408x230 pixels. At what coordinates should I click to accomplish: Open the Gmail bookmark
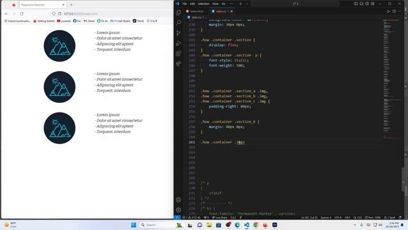pyautogui.click(x=89, y=21)
